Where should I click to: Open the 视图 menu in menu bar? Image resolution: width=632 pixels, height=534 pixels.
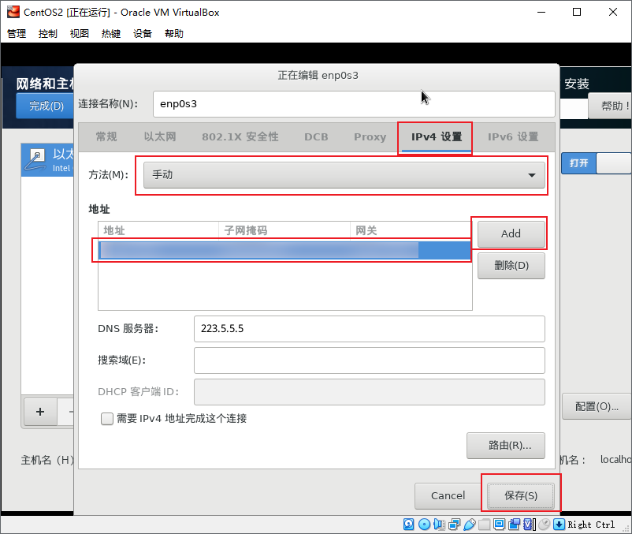pos(80,34)
